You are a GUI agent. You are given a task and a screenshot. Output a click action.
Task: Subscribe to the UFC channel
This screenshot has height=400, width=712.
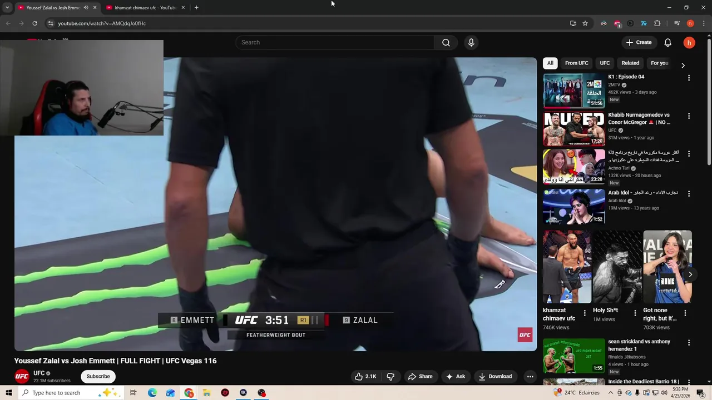(x=98, y=377)
